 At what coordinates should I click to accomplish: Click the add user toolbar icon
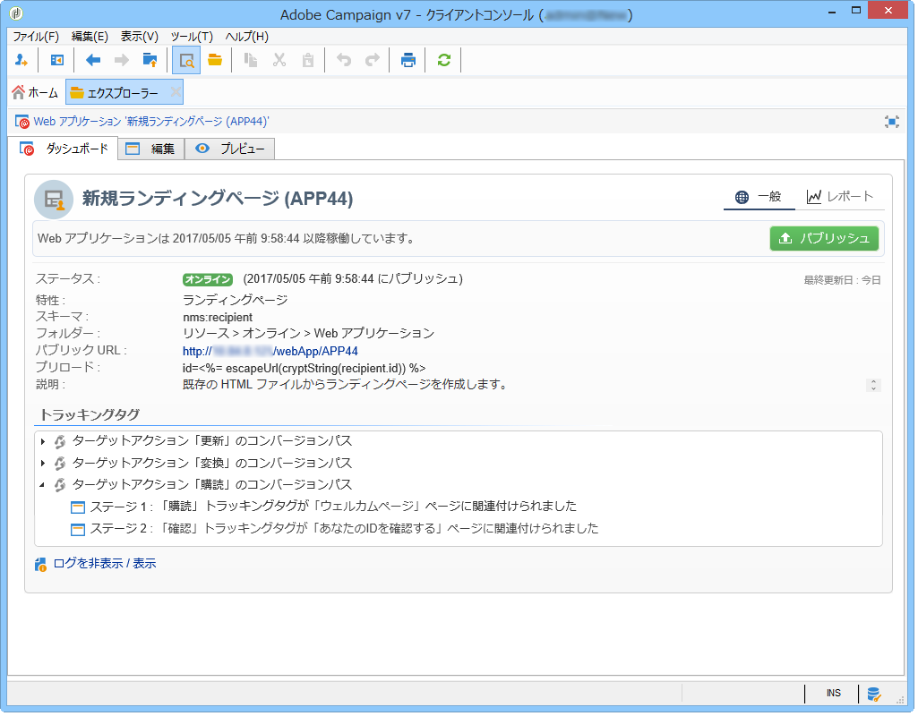coord(21,60)
